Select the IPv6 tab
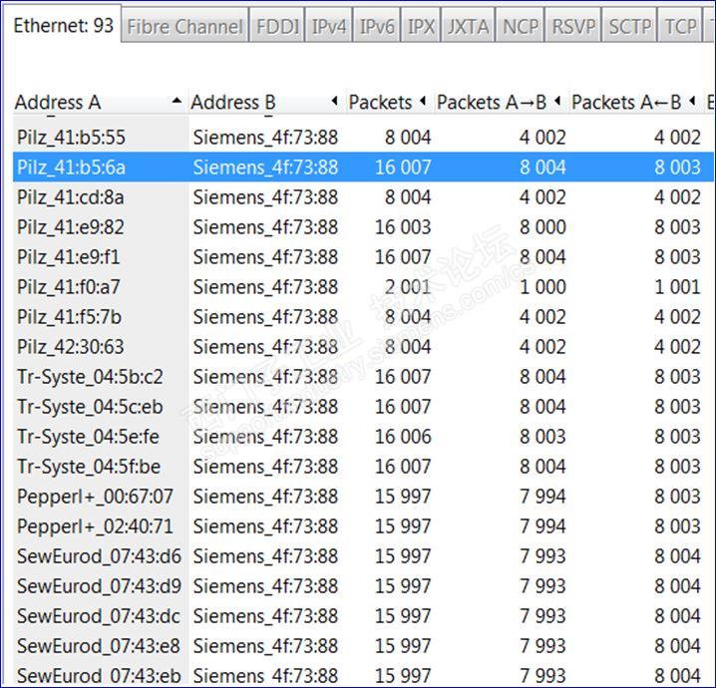Viewport: 716px width, 688px height. coord(377,27)
